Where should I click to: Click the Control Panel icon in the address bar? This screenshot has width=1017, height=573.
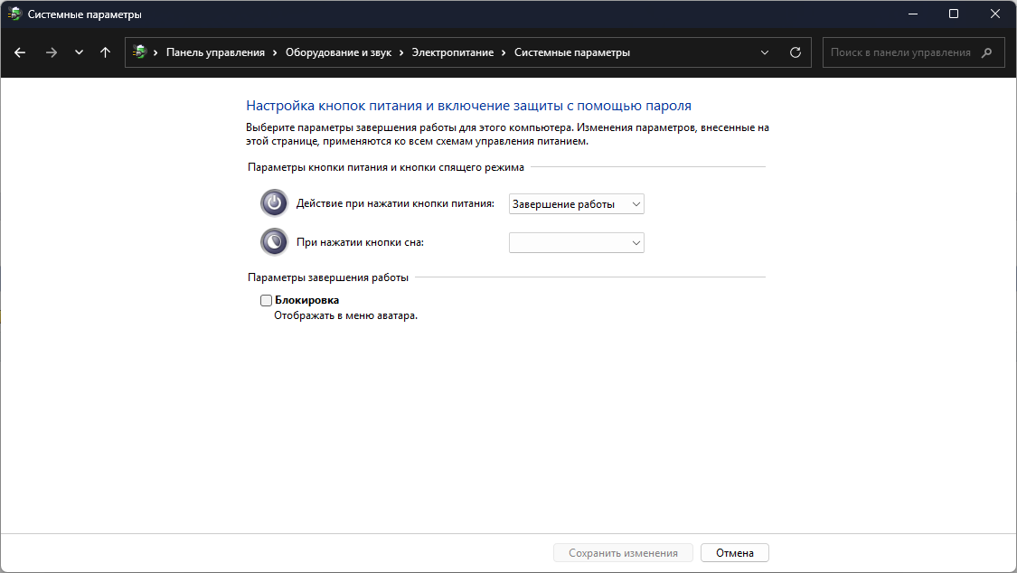142,52
